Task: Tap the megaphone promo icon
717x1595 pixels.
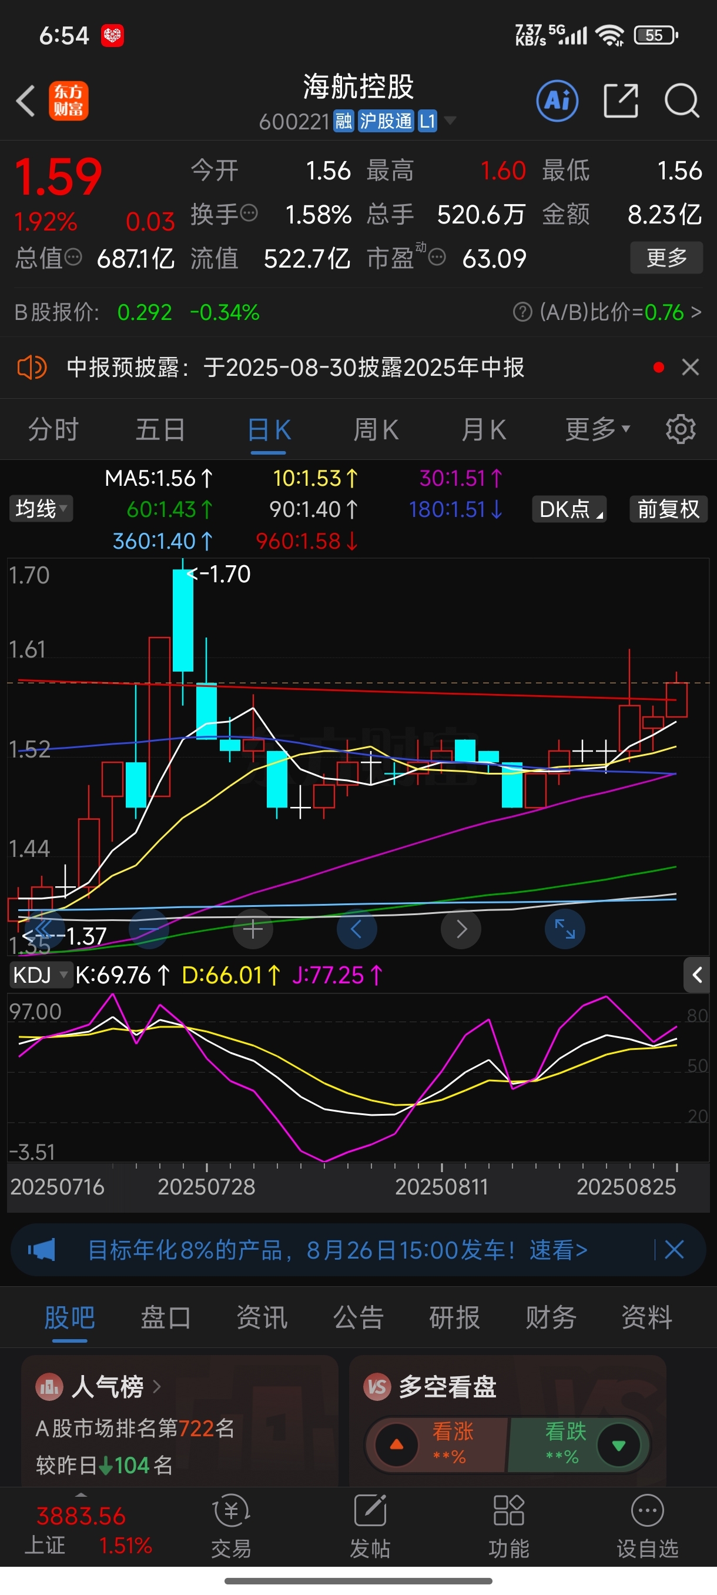Action: 42,1250
